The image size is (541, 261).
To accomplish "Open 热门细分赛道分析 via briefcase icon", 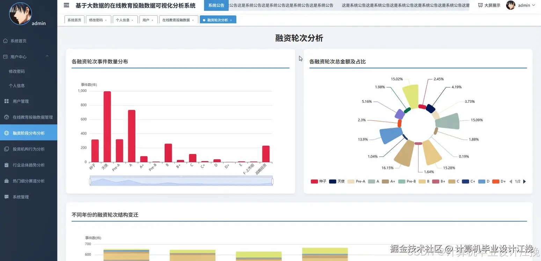I will coord(6,181).
